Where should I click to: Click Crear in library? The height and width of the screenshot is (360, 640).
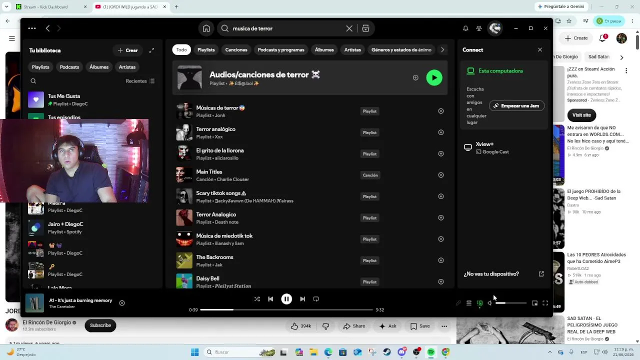click(128, 50)
